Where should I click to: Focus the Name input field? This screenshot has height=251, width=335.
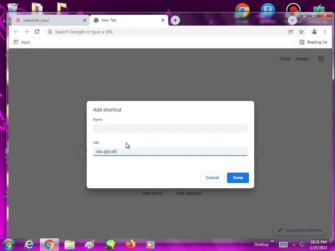[x=170, y=128]
